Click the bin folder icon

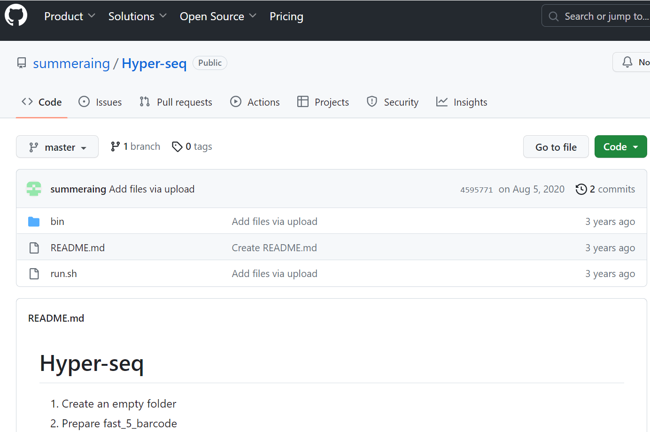[34, 222]
